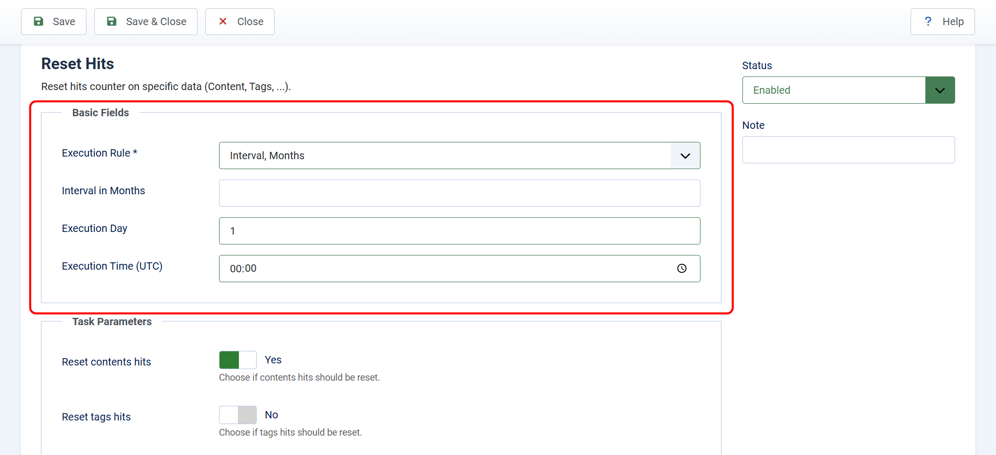Toggle the Reset contents hits switch
The height and width of the screenshot is (455, 996).
pos(238,360)
